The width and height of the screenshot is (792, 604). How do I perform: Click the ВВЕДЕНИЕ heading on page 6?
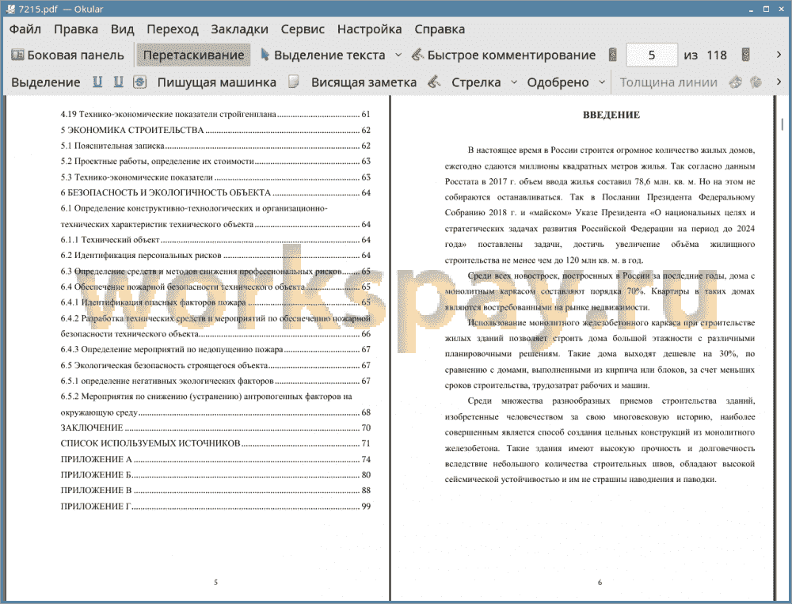[611, 115]
